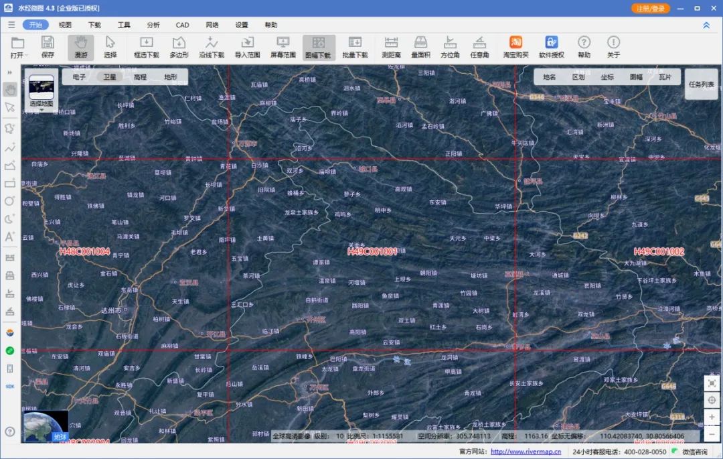Screen dimensions: 723x459
Task: Toggle 区划 administrative division overlay
Action: point(578,77)
